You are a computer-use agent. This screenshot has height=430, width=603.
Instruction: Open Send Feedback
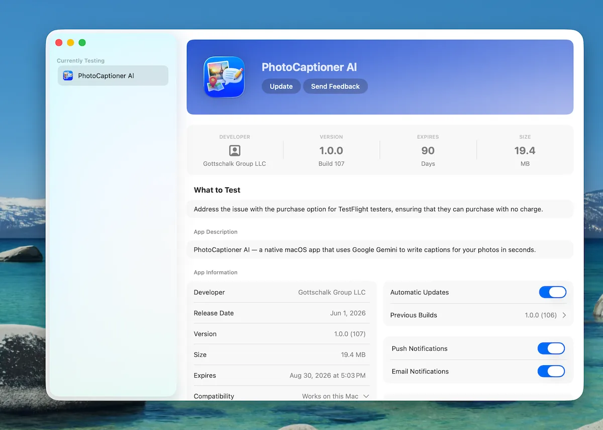(335, 86)
